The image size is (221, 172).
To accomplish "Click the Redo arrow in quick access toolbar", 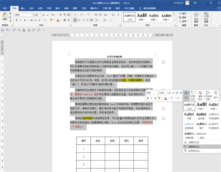I will [x=14, y=30].
